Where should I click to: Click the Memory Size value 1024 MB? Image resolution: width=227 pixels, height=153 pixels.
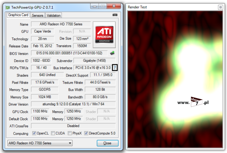(45, 97)
